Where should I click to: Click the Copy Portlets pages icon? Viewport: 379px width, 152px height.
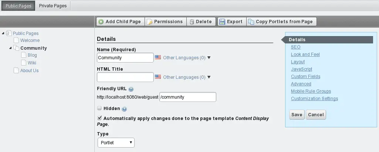pos(251,22)
